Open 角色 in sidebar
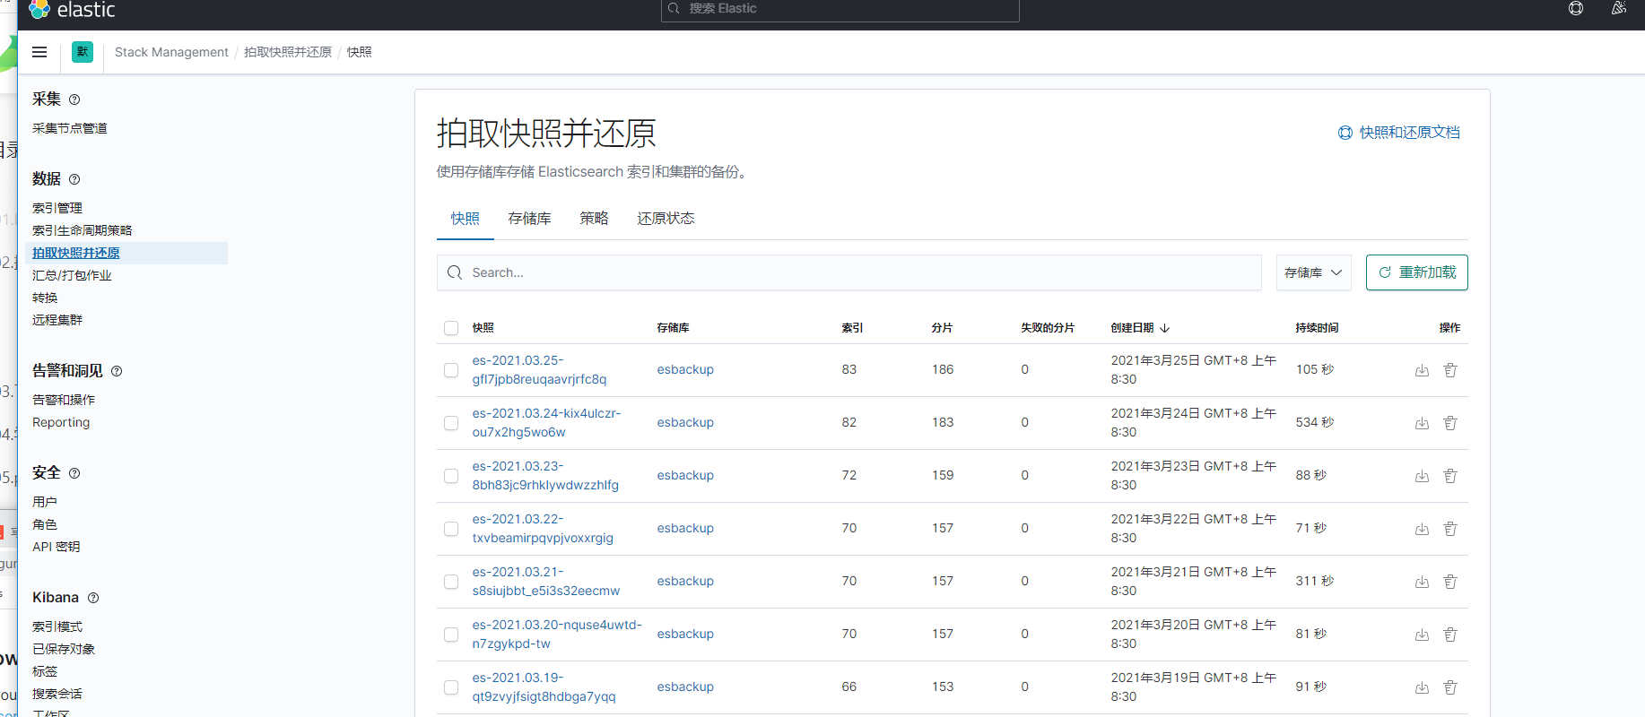Screen dimensions: 1645x717 click(x=45, y=524)
